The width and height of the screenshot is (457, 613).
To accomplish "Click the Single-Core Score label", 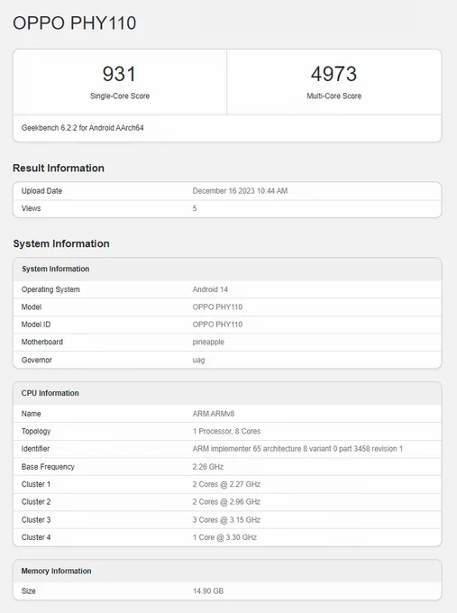I will pos(120,96).
